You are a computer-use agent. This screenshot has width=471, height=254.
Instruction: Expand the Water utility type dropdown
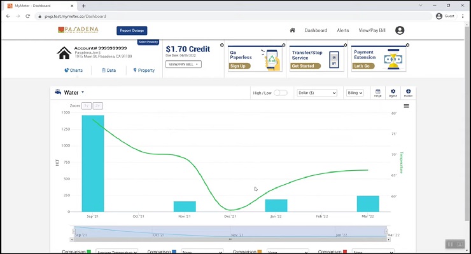[x=70, y=93]
